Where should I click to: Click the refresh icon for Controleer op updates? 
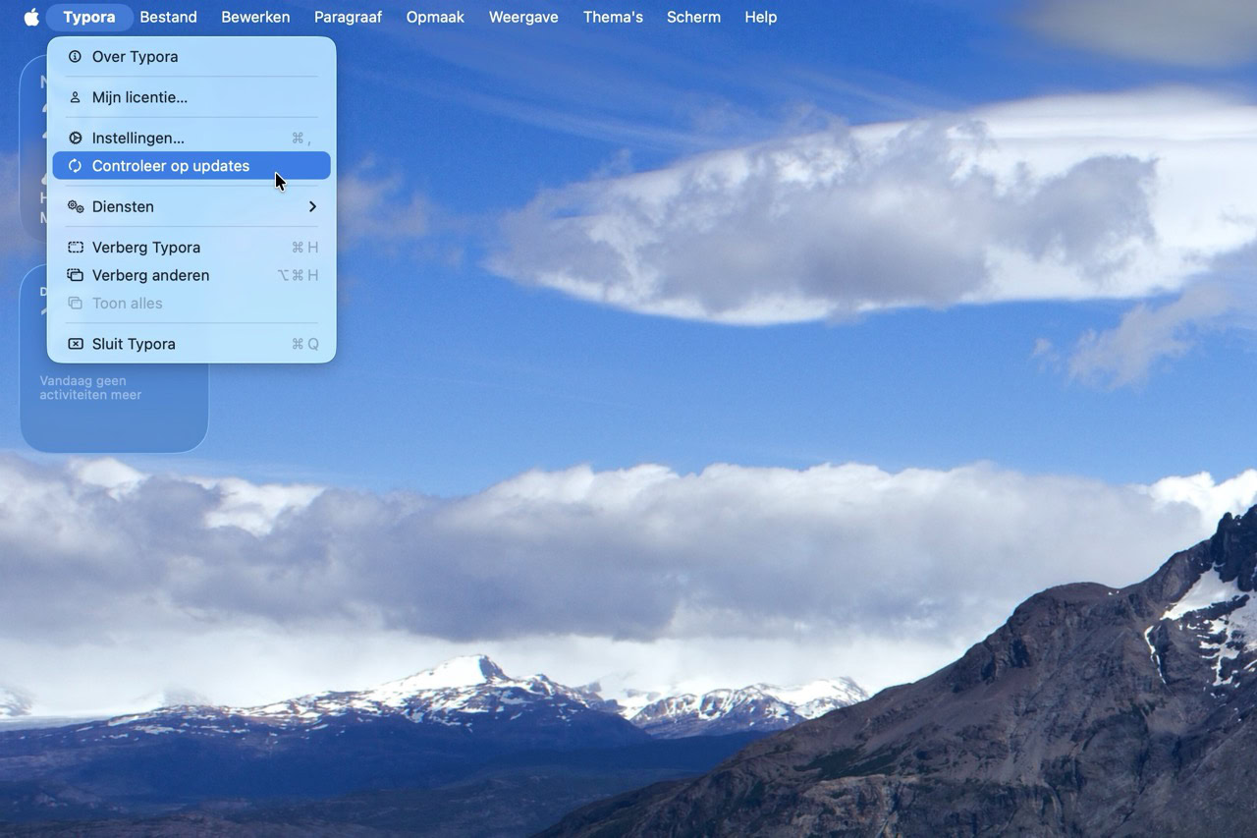[75, 166]
